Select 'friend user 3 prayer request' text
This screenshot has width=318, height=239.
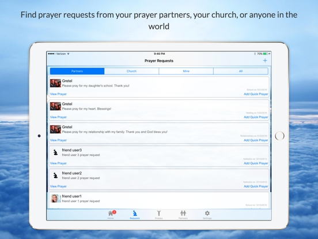[x=81, y=155]
